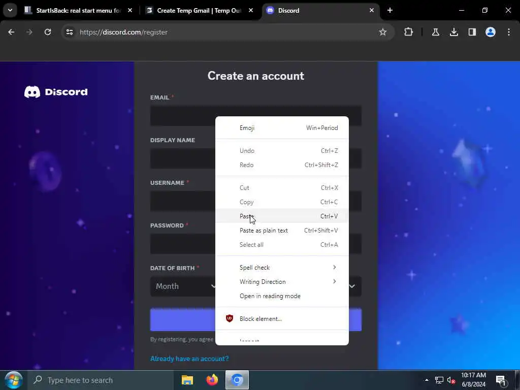The height and width of the screenshot is (390, 520).
Task: Click the Username input field
Action: click(256, 201)
